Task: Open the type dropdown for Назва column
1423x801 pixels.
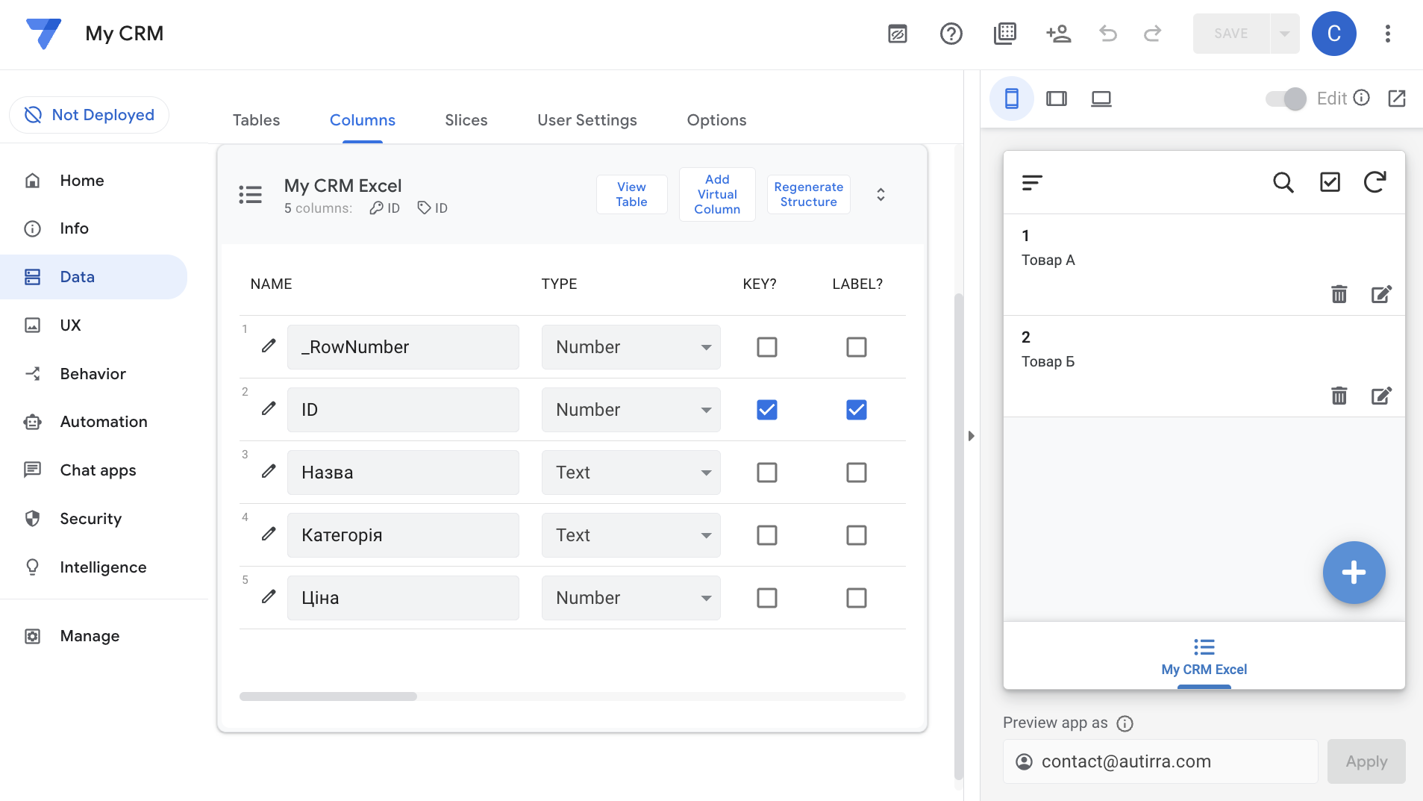Action: [631, 472]
